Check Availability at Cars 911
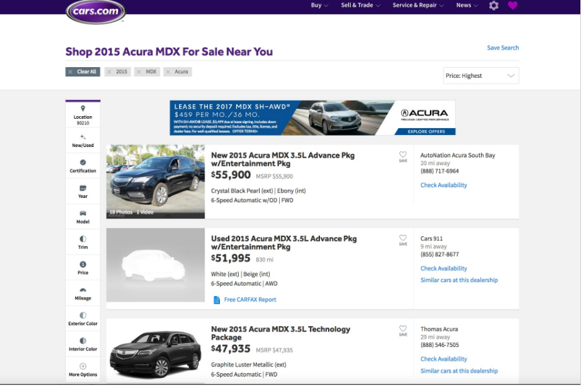The image size is (583, 390). pos(443,269)
